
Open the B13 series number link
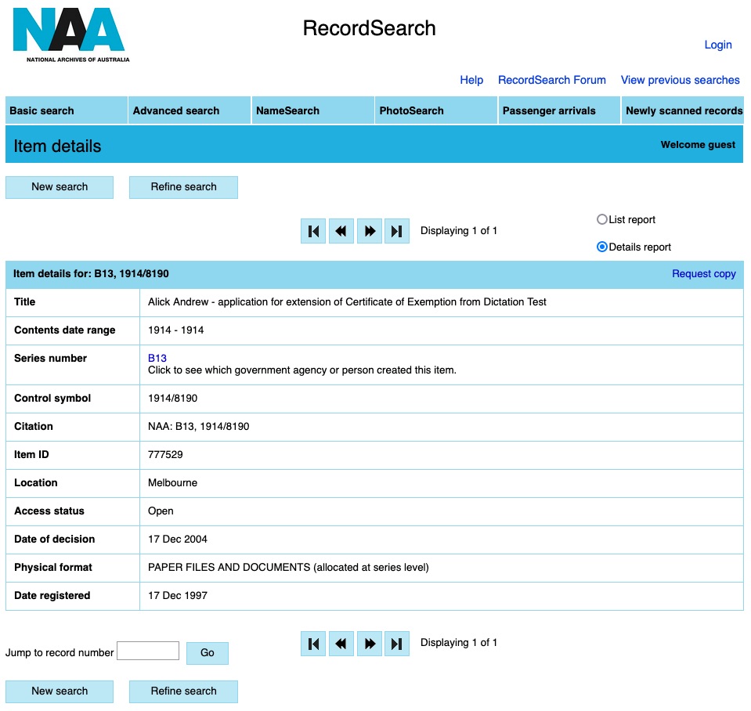click(157, 358)
